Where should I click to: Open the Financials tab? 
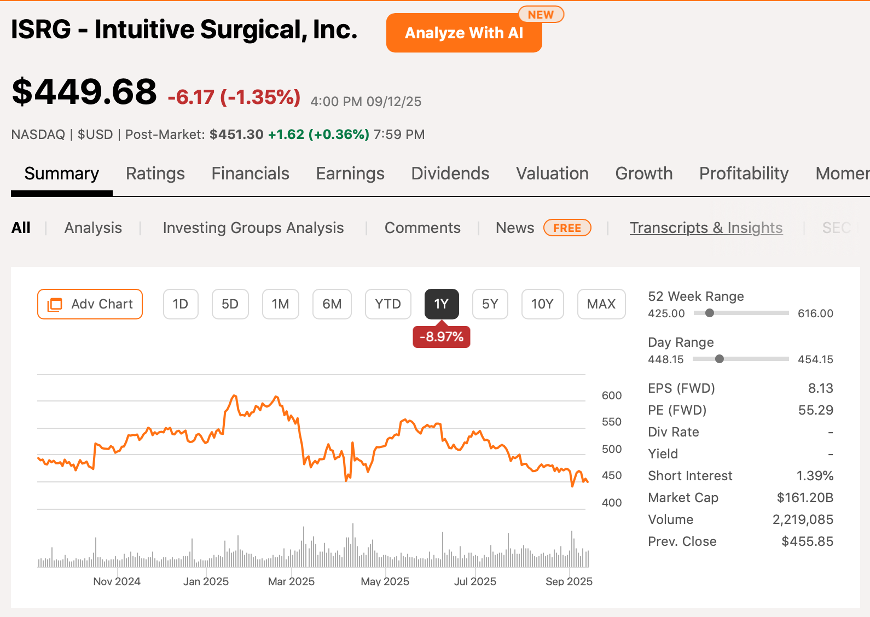(250, 174)
